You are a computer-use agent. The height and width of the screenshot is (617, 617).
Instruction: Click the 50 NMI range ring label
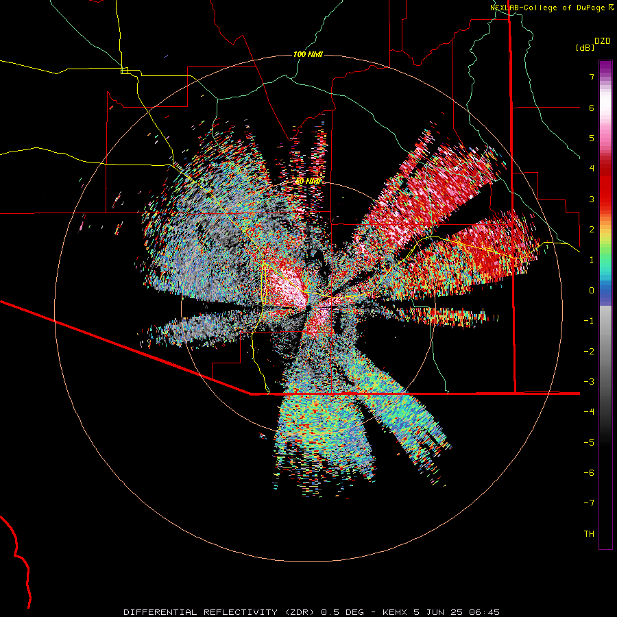pyautogui.click(x=308, y=182)
